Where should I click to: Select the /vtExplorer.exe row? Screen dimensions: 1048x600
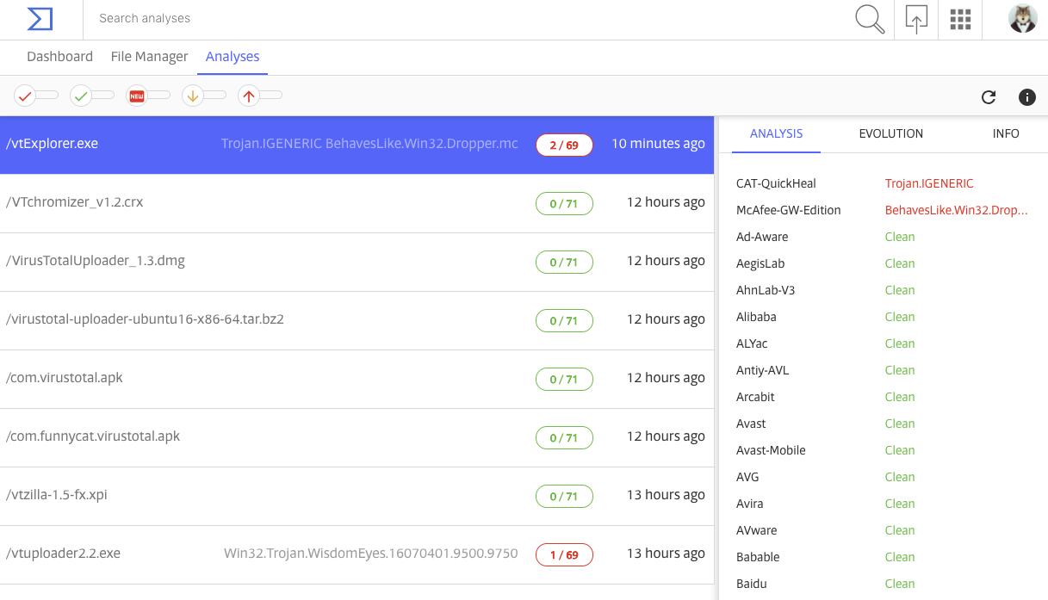[x=357, y=145]
